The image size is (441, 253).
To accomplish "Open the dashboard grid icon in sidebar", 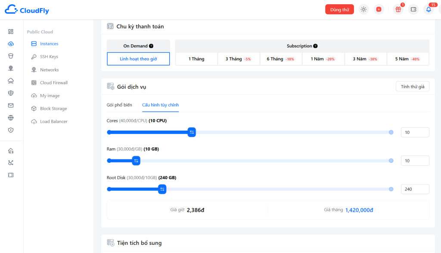I will 11,31.
